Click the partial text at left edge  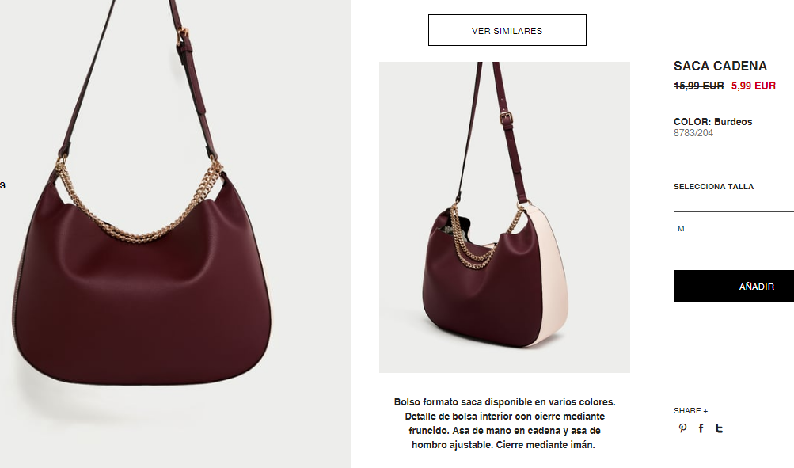point(2,185)
